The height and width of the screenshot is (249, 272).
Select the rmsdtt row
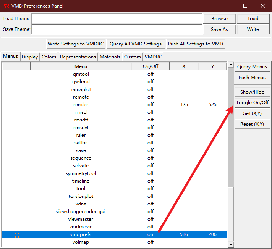(x=114, y=120)
